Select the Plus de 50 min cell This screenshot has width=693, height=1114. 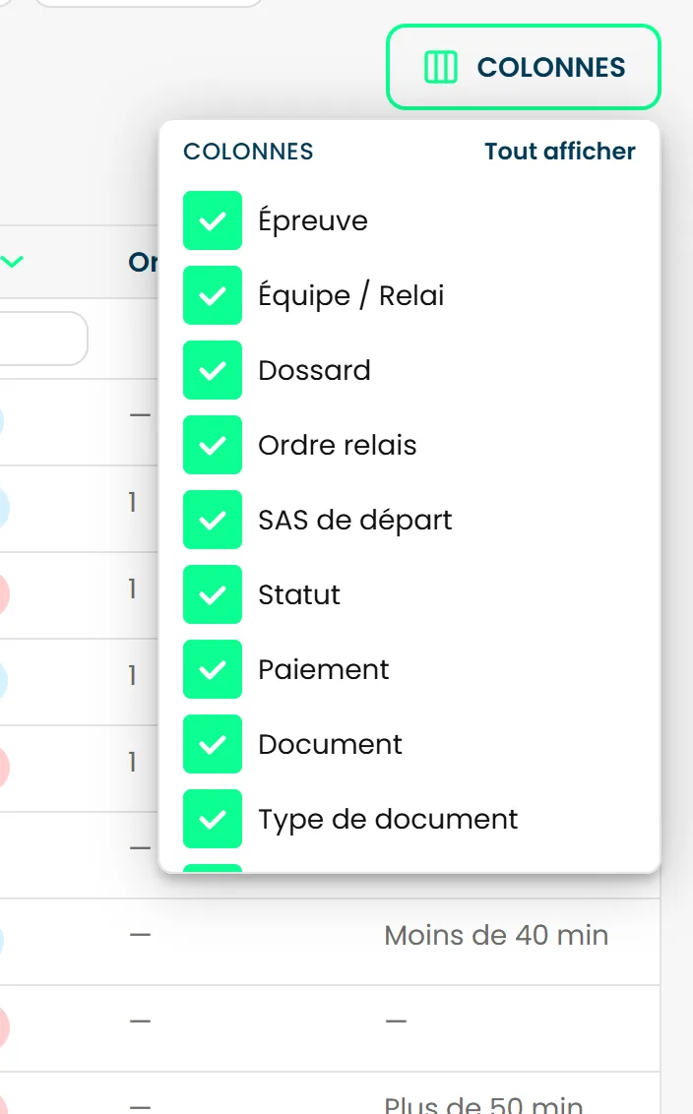point(483,1104)
